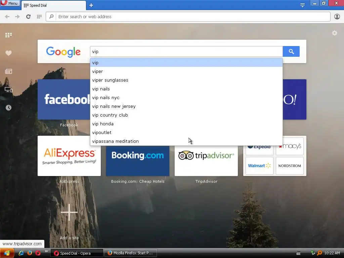The image size is (344, 258).
Task: Open the TripAdvisor speed dial tile
Action: 206,161
